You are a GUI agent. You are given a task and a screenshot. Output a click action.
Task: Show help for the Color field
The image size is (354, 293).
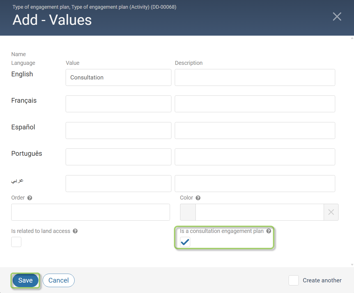click(x=198, y=198)
